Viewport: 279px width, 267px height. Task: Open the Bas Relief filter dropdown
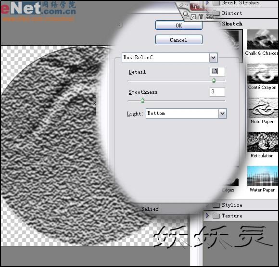pyautogui.click(x=214, y=58)
